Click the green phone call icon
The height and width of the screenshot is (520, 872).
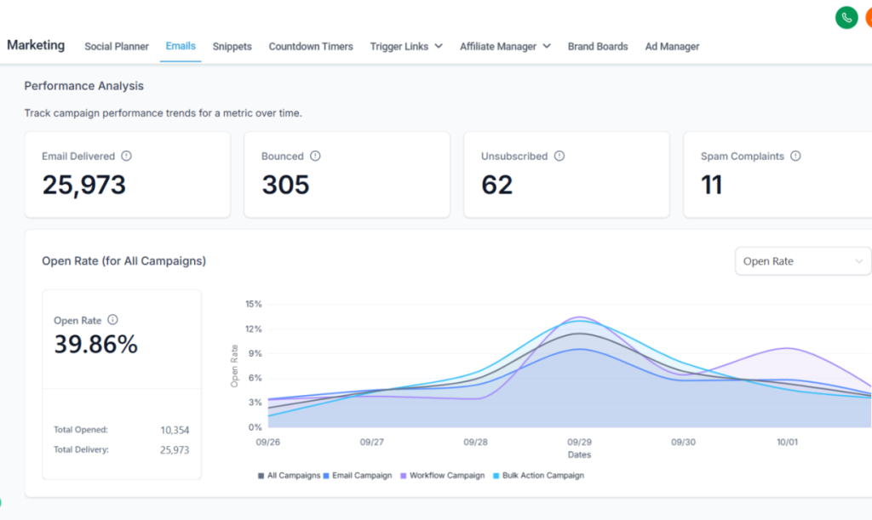[846, 18]
